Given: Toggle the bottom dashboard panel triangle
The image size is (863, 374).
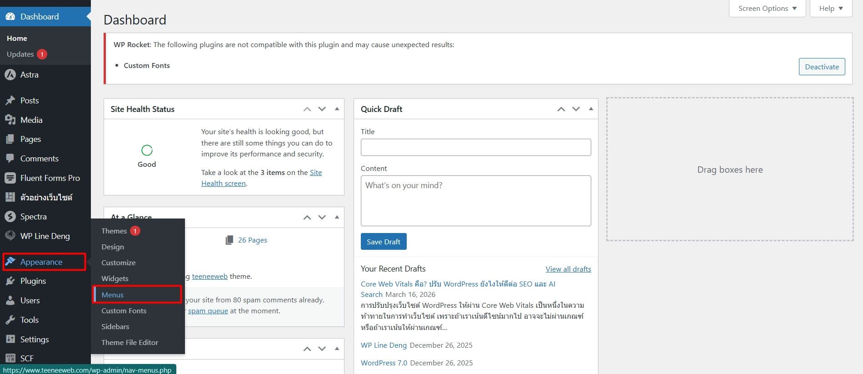Looking at the screenshot, I should click(337, 349).
